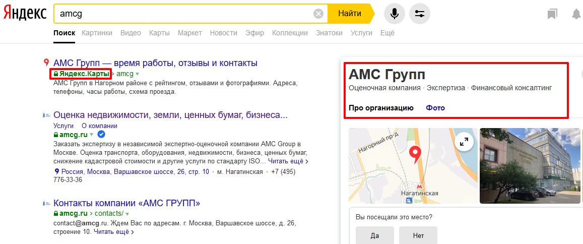Viewport: 583px width, 244px height.
Task: Activate voice search microphone icon
Action: (x=395, y=14)
